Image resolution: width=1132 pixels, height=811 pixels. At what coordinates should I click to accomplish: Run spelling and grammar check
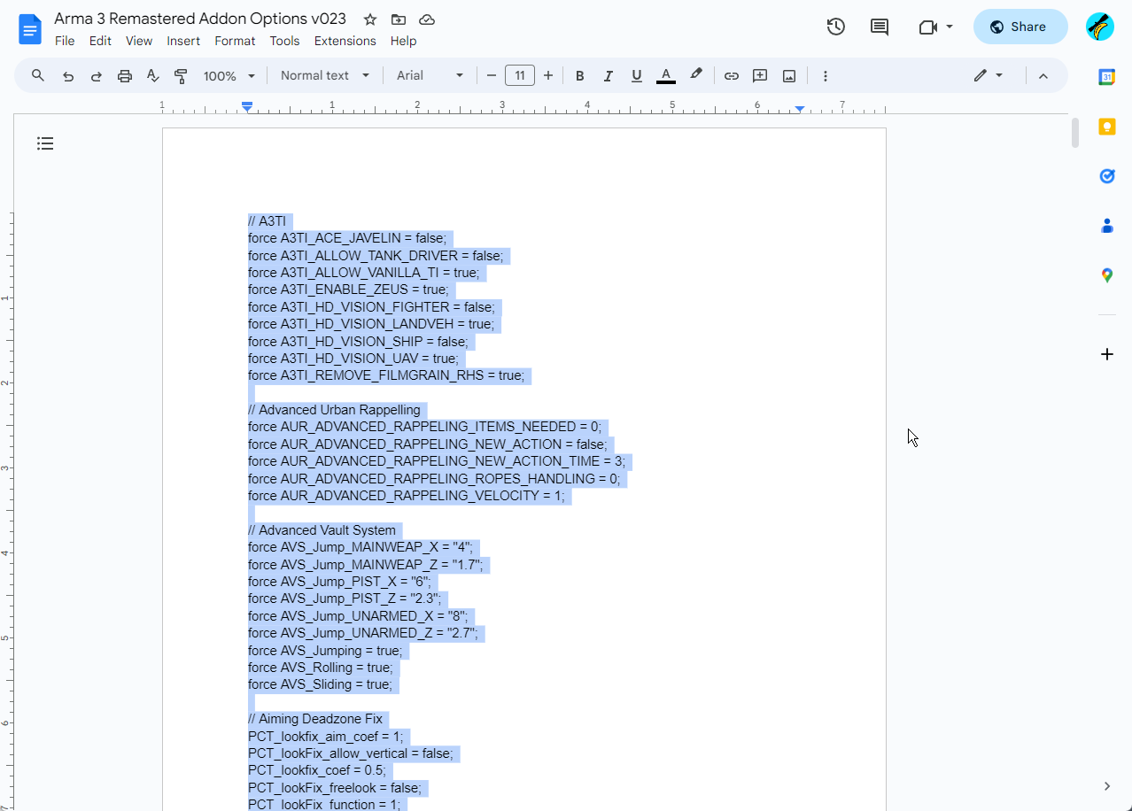tap(153, 76)
